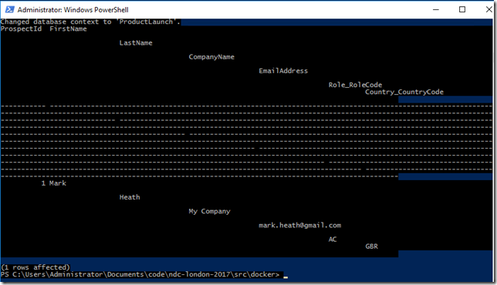
Task: Click the 'LastName' column header text
Action: pyautogui.click(x=136, y=42)
